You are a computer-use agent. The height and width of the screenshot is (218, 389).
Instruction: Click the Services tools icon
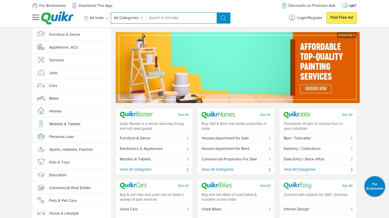pyautogui.click(x=41, y=60)
